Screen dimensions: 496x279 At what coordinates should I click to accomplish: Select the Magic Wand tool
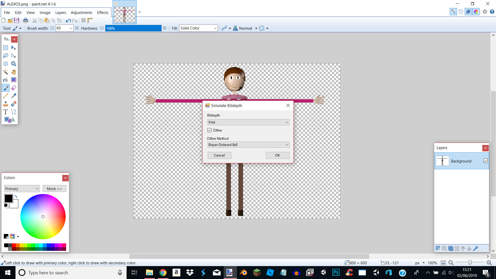[6, 72]
